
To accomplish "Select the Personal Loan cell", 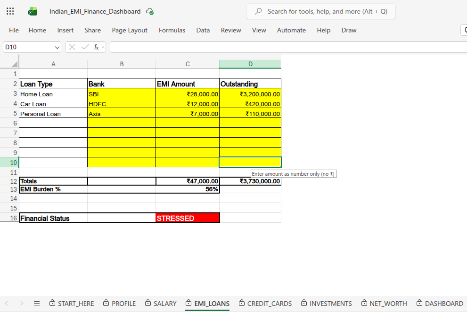I will click(53, 113).
